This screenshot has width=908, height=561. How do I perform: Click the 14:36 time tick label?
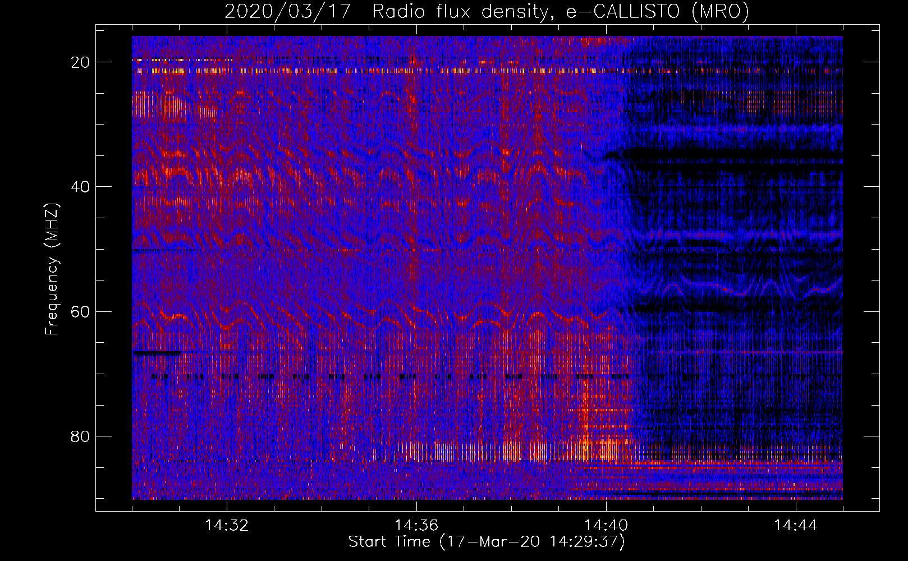tap(416, 526)
